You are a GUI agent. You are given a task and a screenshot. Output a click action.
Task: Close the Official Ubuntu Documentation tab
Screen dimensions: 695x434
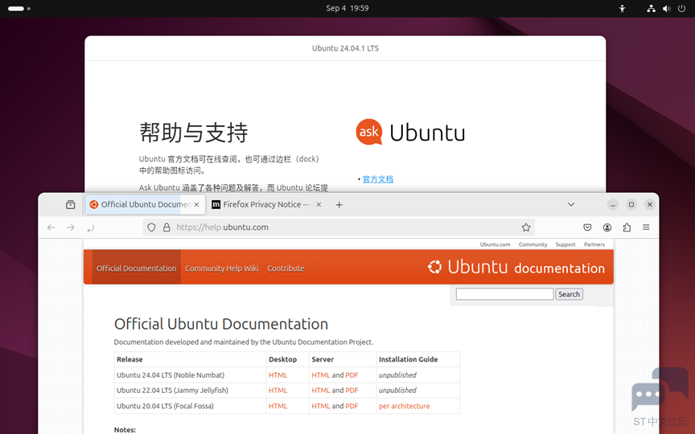pos(196,205)
